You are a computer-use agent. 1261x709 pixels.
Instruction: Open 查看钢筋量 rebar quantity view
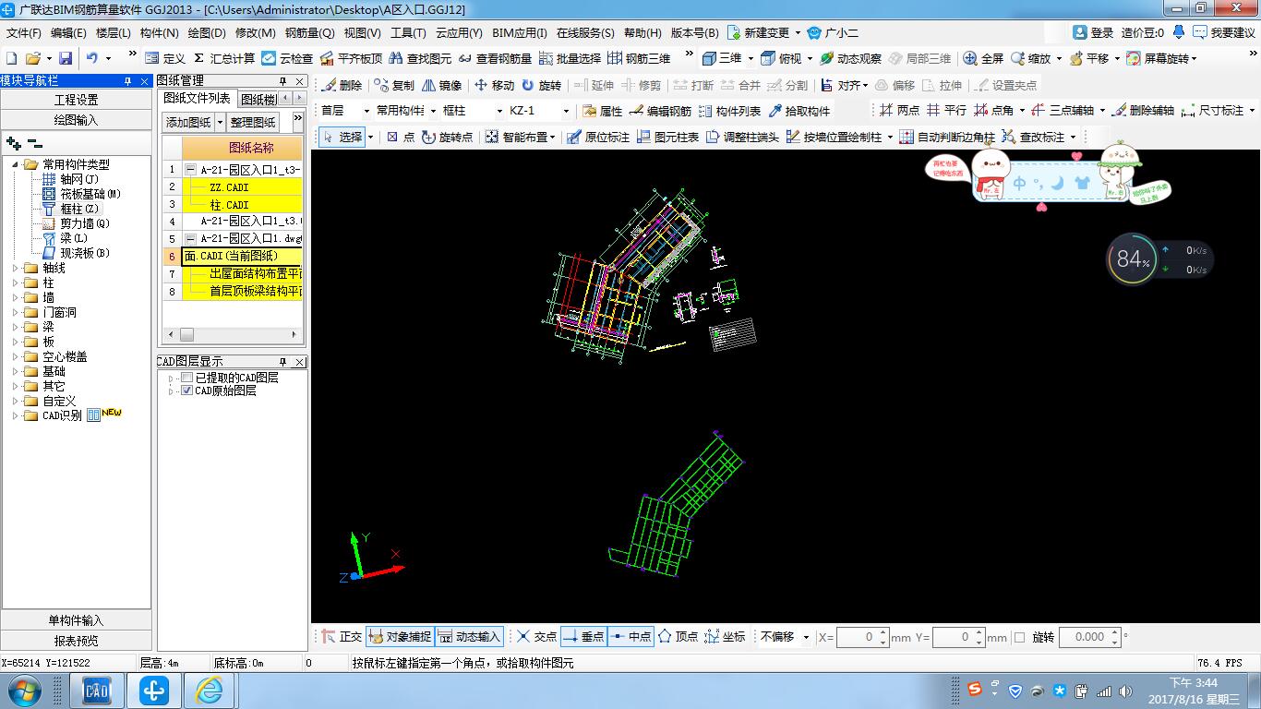point(495,58)
